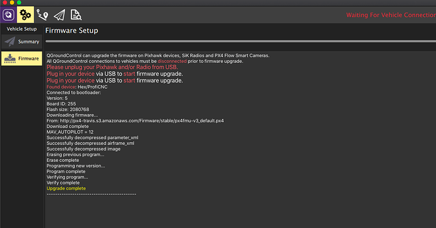436x228 pixels.
Task: Click the 'Vehicle Setup' sidebar title
Action: pyautogui.click(x=21, y=29)
